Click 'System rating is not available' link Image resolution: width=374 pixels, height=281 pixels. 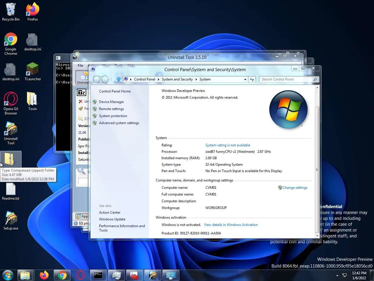(228, 145)
